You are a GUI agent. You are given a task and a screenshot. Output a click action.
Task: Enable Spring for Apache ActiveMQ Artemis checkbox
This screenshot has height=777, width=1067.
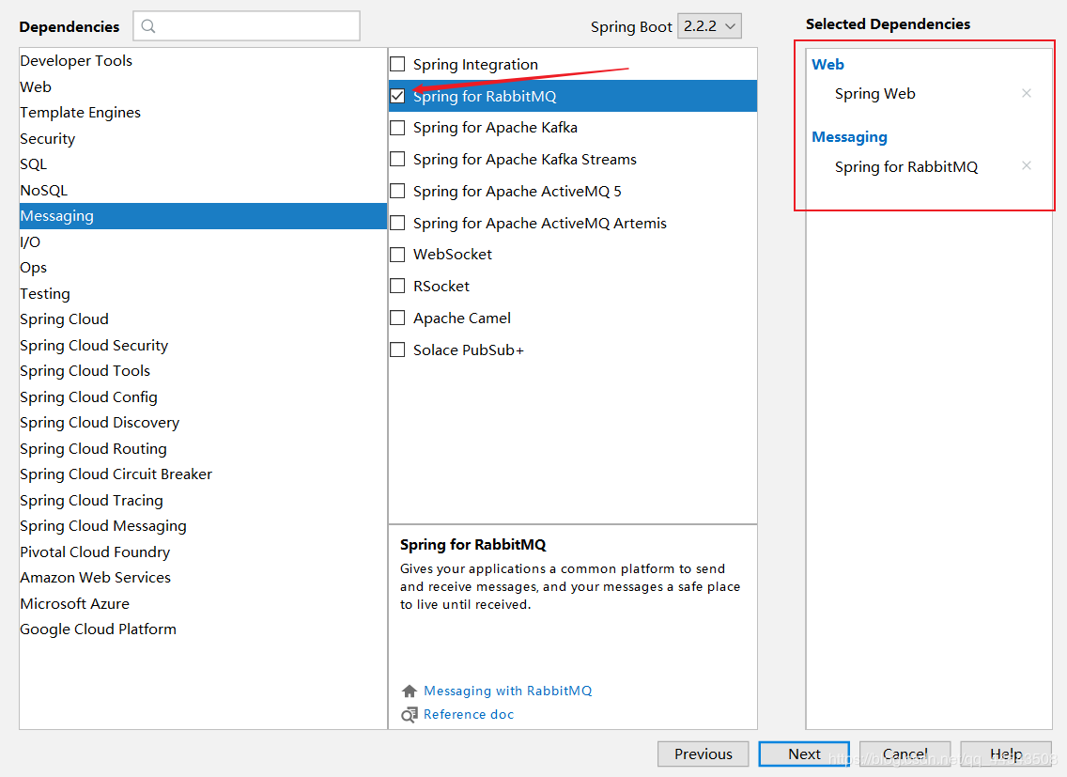(x=397, y=223)
